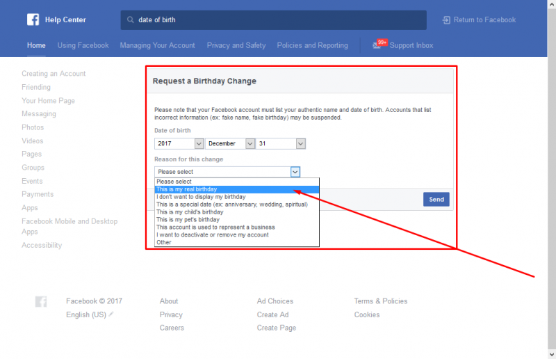Switch to Privacy and Safety tab

[x=236, y=45]
